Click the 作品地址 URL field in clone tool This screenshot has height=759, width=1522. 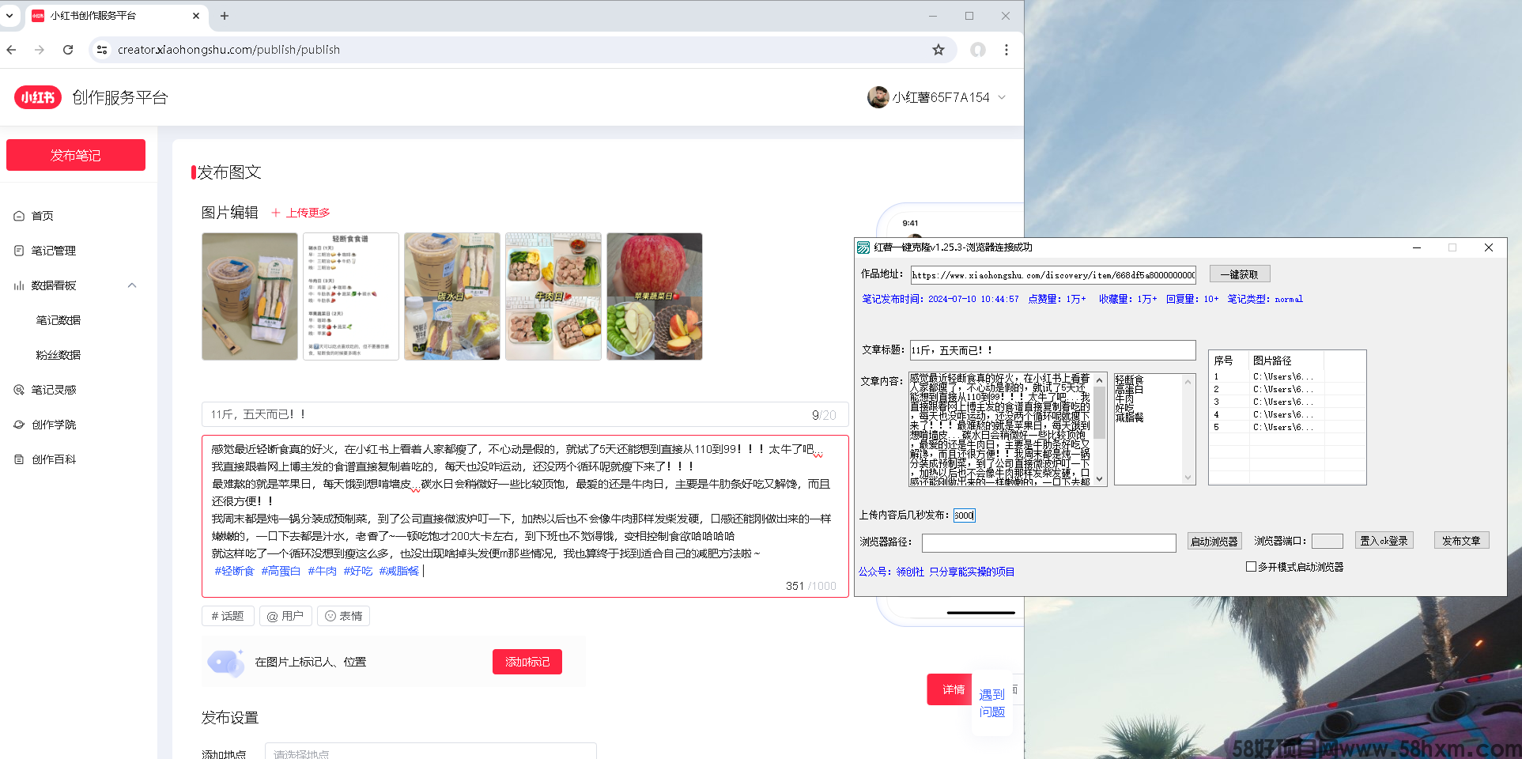tap(1053, 274)
